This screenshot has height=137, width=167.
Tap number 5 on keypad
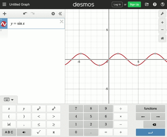91,116
